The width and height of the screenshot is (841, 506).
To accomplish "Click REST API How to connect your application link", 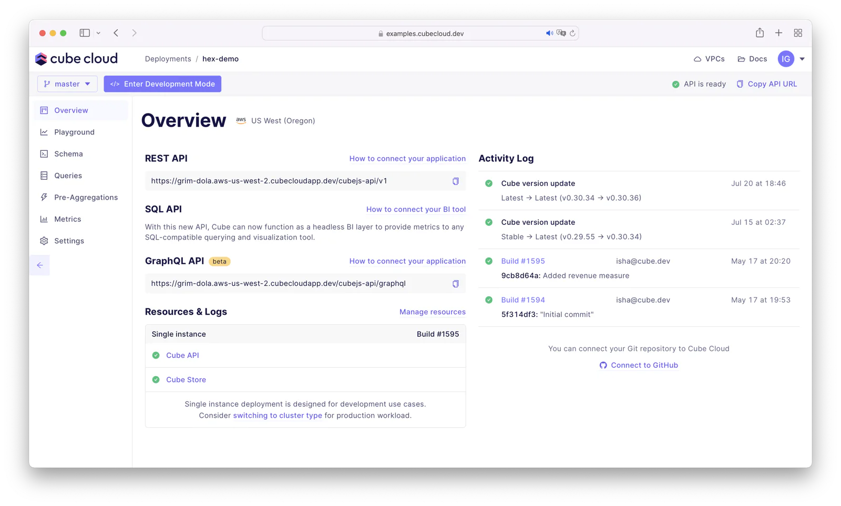I will tap(407, 159).
